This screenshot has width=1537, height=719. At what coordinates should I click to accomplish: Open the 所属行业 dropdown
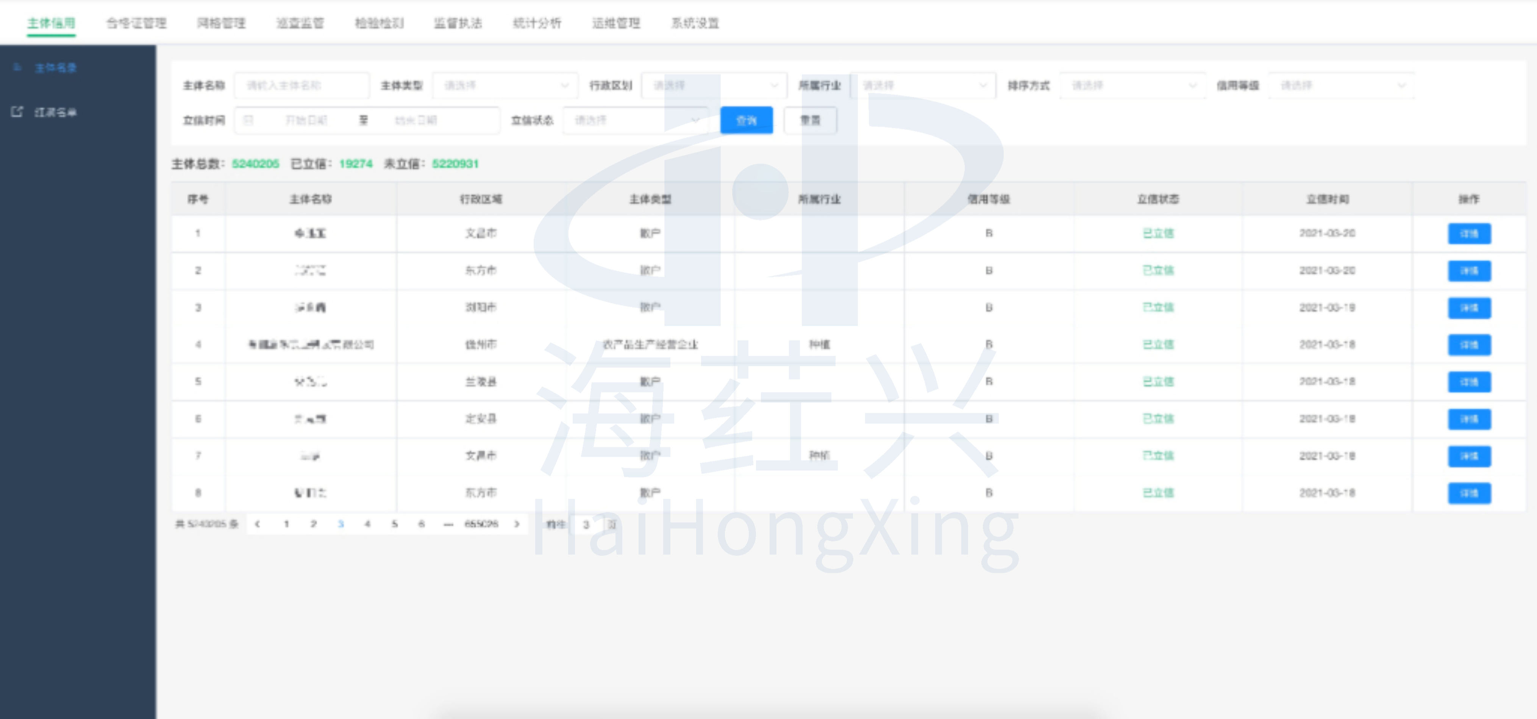click(x=922, y=85)
